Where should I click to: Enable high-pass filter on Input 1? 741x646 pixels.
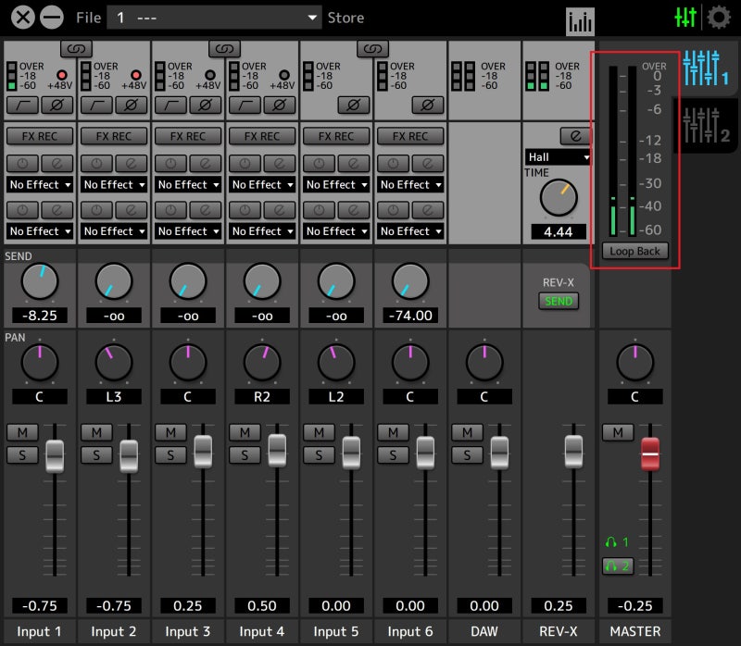click(22, 106)
